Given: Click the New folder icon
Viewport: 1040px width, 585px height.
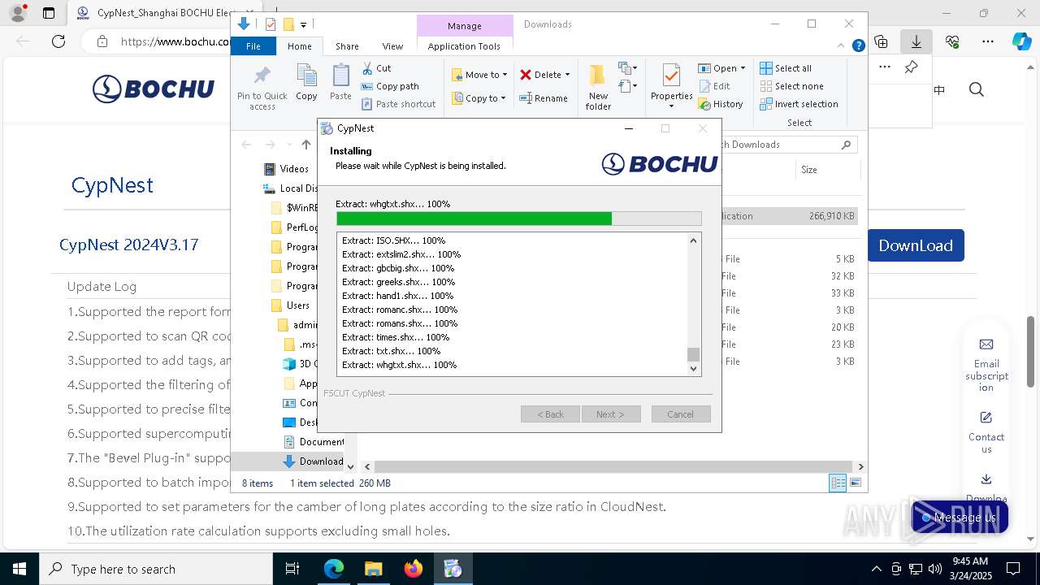Looking at the screenshot, I should [x=598, y=88].
